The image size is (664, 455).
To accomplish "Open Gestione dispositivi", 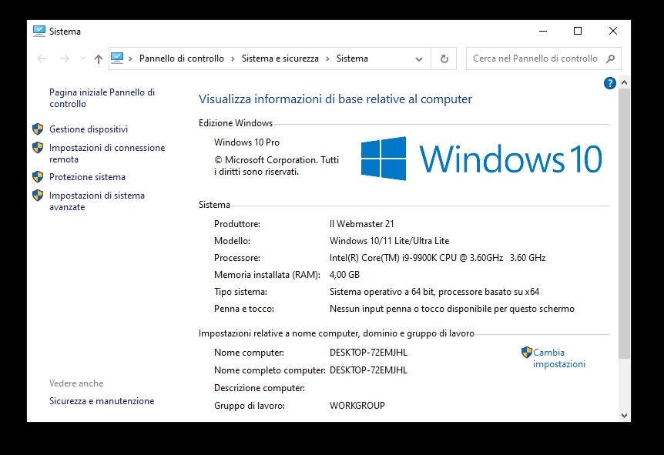I will click(89, 129).
